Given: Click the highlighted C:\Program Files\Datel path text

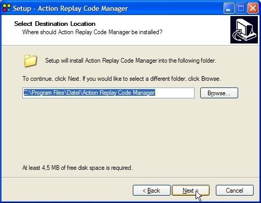Looking at the screenshot, I should click(x=89, y=93).
